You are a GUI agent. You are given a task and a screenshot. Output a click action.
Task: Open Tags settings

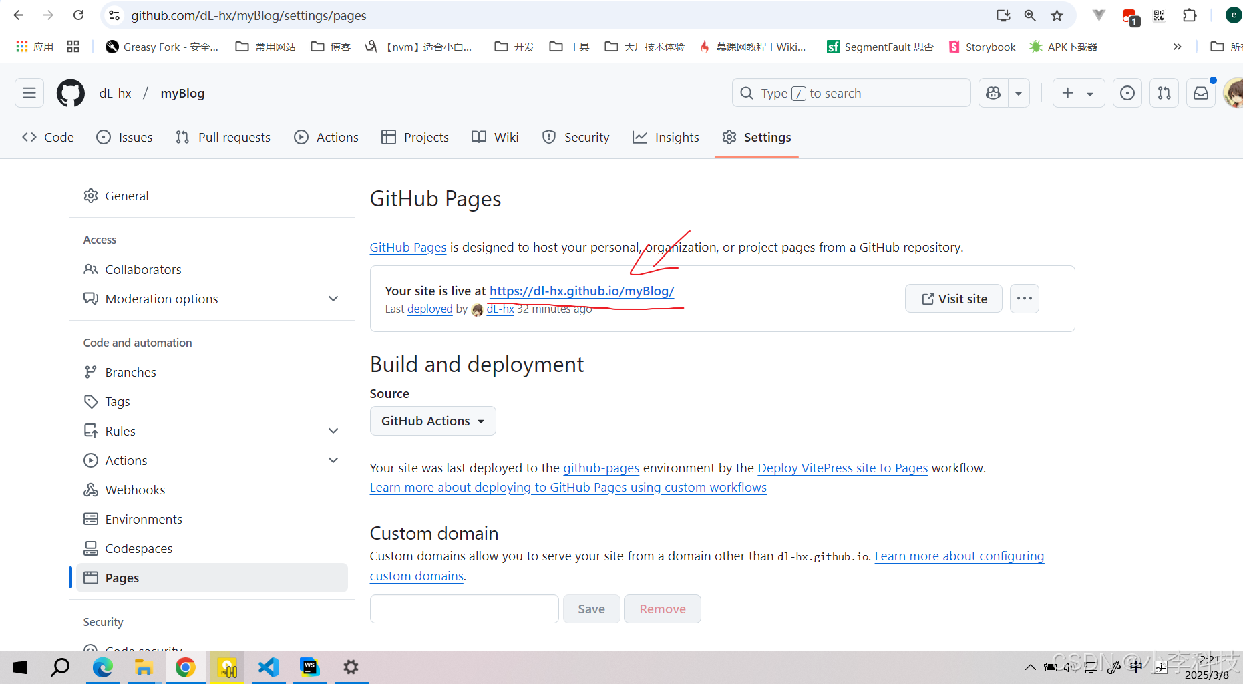coord(212,401)
